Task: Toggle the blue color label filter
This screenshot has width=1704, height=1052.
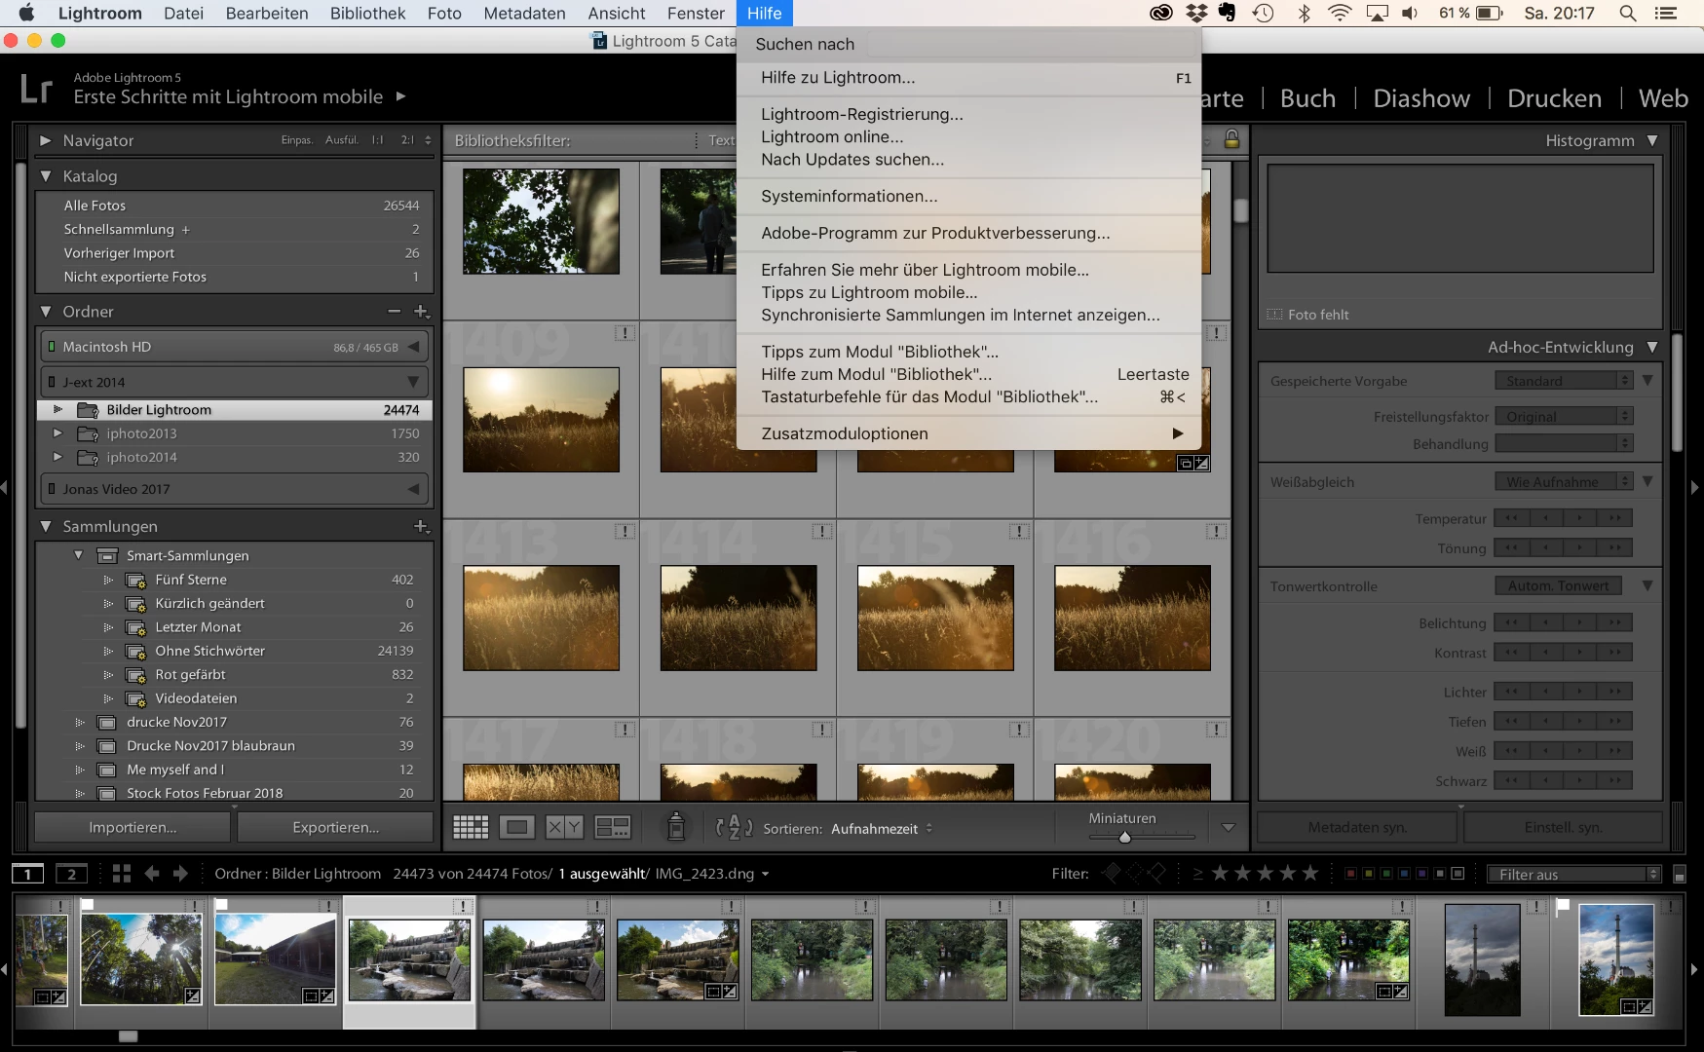Action: pos(1404,874)
